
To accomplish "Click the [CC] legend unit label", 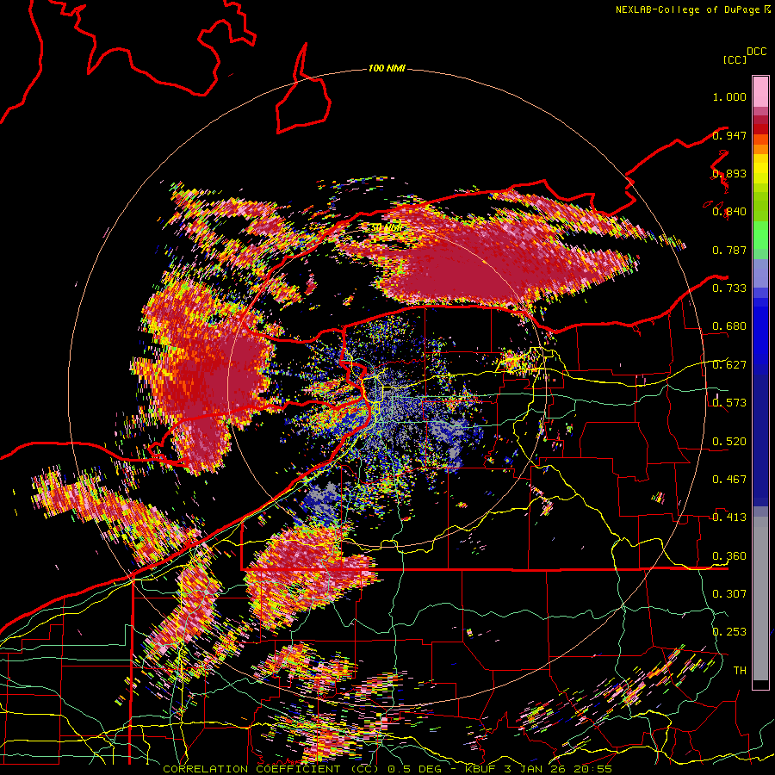I will click(735, 59).
